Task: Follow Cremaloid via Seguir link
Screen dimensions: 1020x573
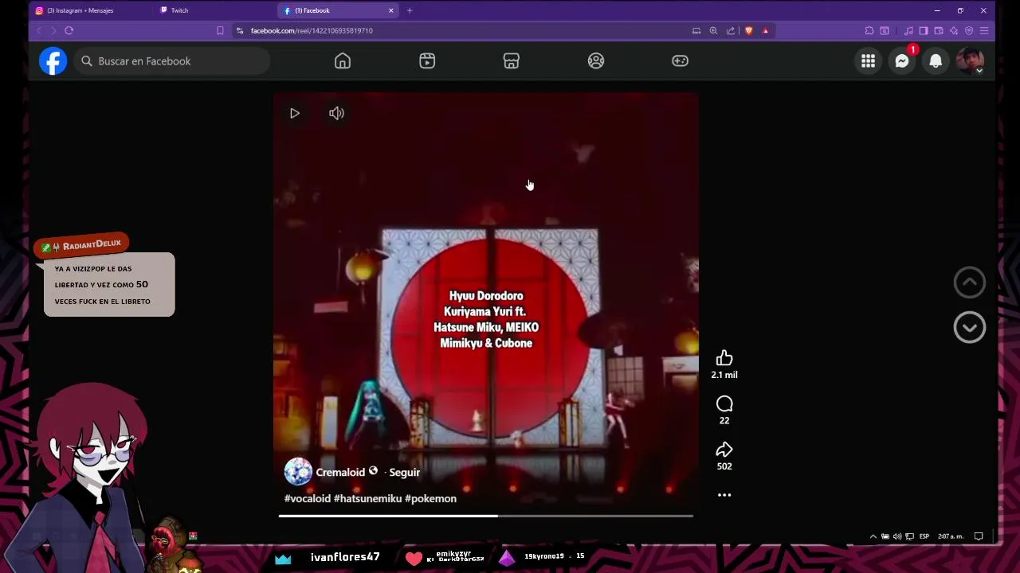Action: coord(405,473)
